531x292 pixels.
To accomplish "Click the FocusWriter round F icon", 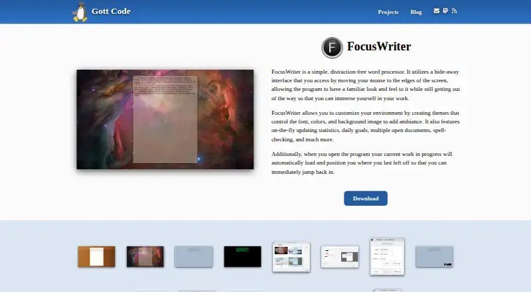I will pos(332,47).
